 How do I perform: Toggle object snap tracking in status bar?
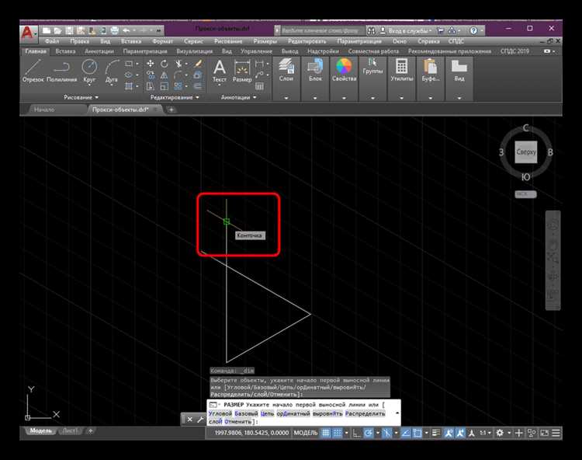pyautogui.click(x=406, y=433)
